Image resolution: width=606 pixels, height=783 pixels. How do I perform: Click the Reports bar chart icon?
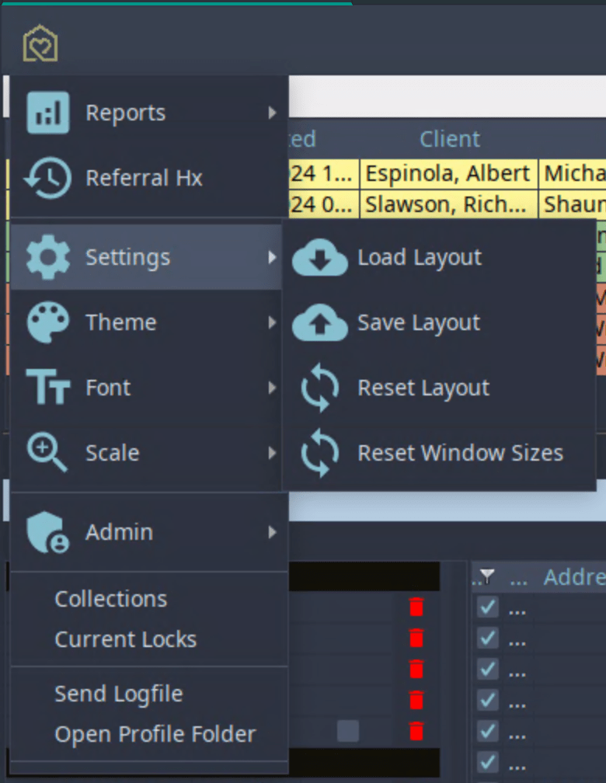pos(48,113)
